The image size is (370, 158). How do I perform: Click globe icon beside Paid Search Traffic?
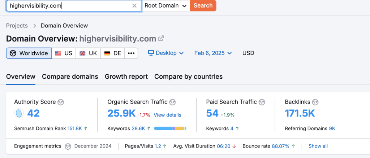click(x=262, y=102)
